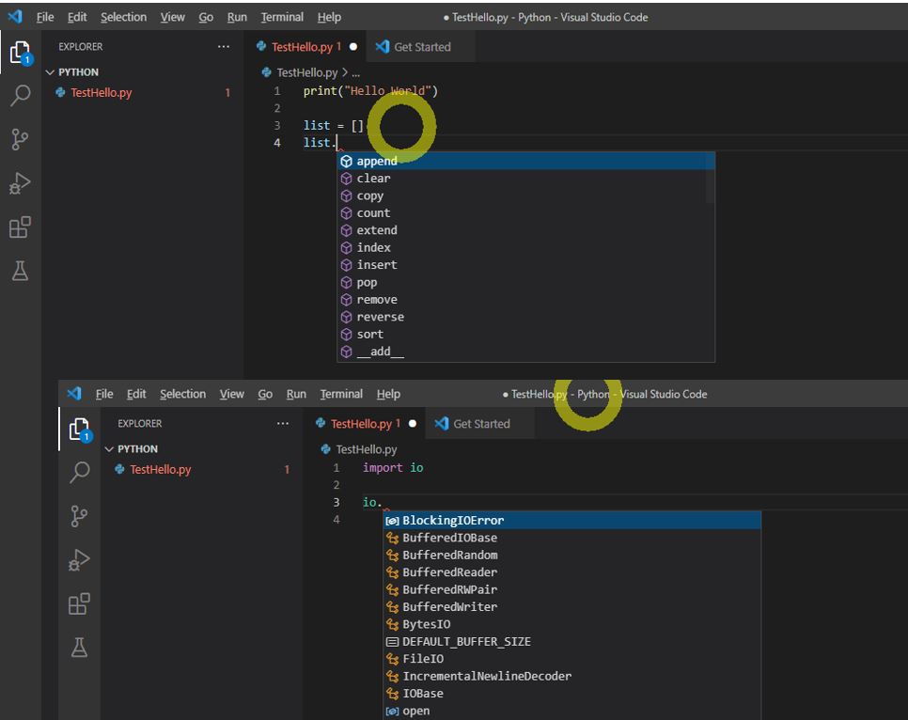This screenshot has width=908, height=720.
Task: Select TestHello.py in top window Explorer tree
Action: pos(143,93)
